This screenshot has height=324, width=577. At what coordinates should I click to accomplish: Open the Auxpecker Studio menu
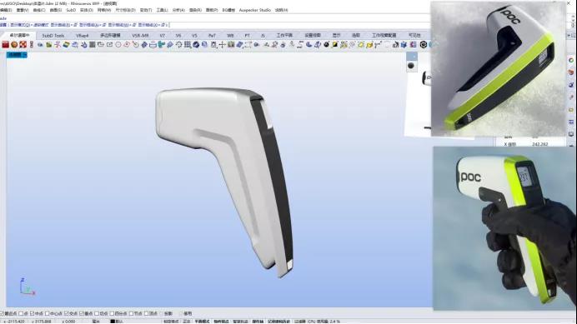[254, 10]
